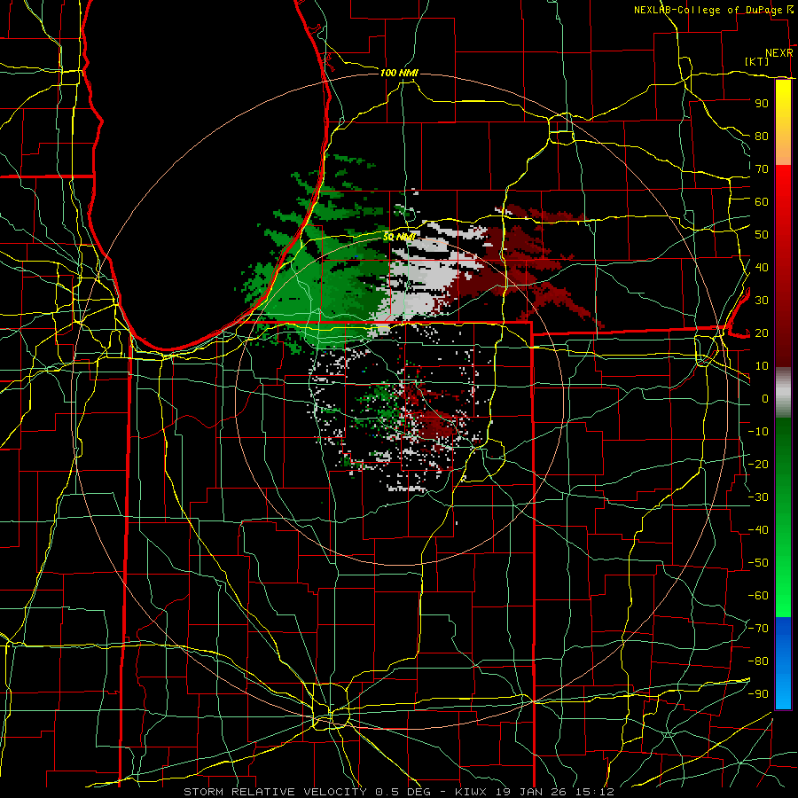The height and width of the screenshot is (798, 798).
Task: Click the 80 value on velocity scale
Action: coord(762,136)
